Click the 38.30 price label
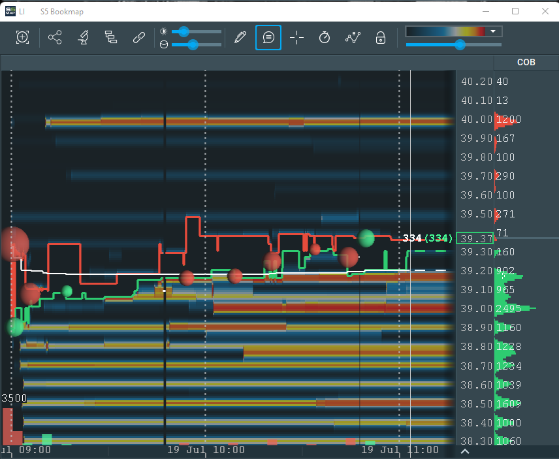 pyautogui.click(x=476, y=441)
